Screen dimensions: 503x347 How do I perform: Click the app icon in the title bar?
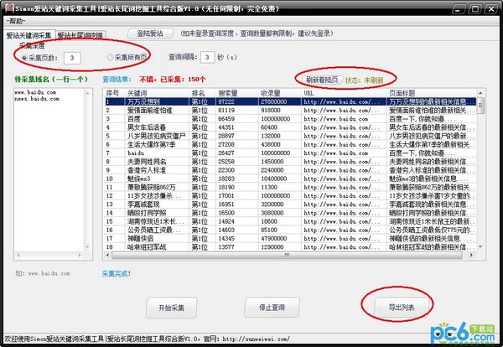8,7
